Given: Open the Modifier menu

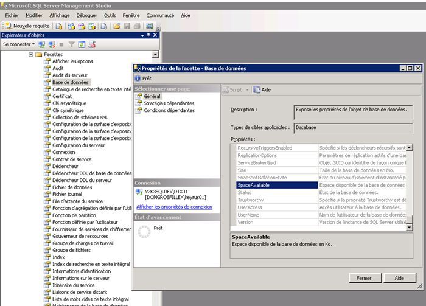Looking at the screenshot, I should tap(34, 15).
